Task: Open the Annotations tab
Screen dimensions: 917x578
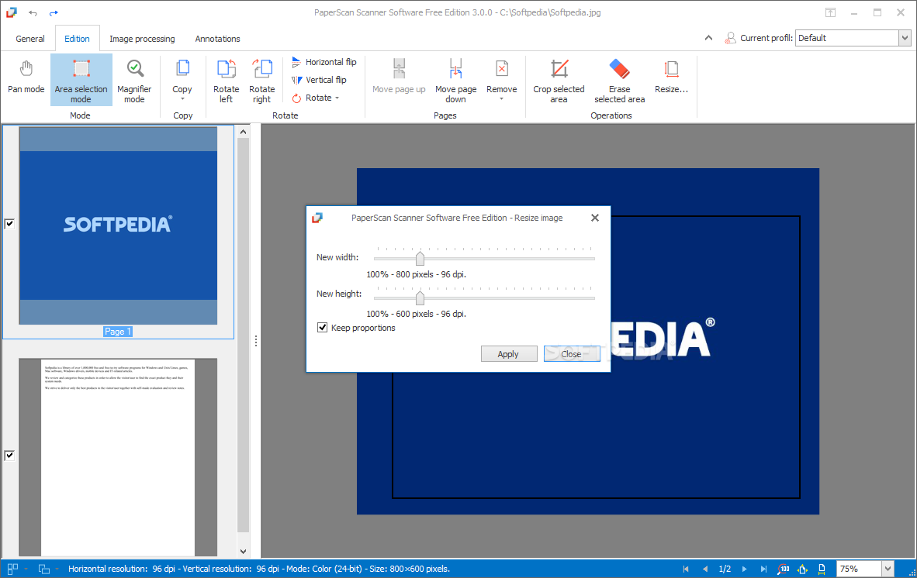Action: 217,39
